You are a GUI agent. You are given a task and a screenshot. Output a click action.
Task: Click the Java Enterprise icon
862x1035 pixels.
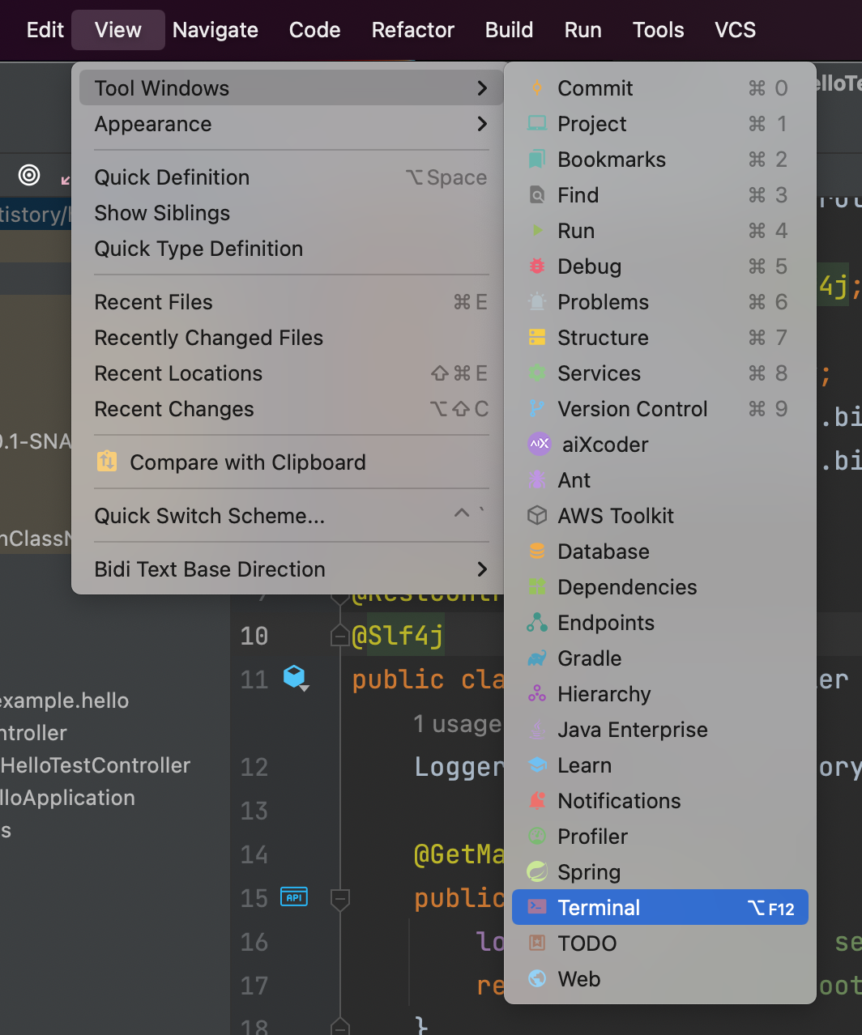tap(536, 729)
